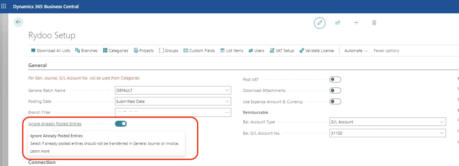Expand the Connection section header
459x166 pixels.
42,162
